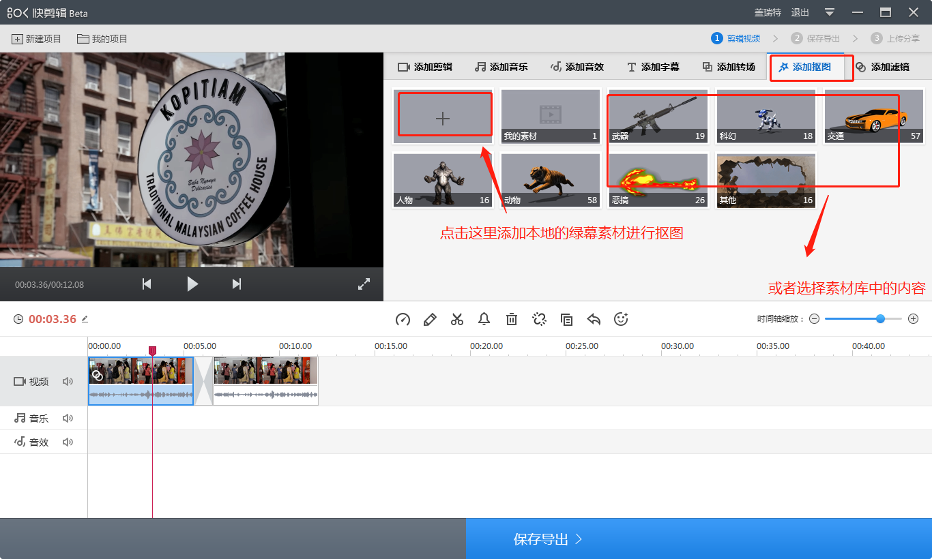Click the 新建项目 button
Image resolution: width=932 pixels, height=559 pixels.
click(x=36, y=39)
